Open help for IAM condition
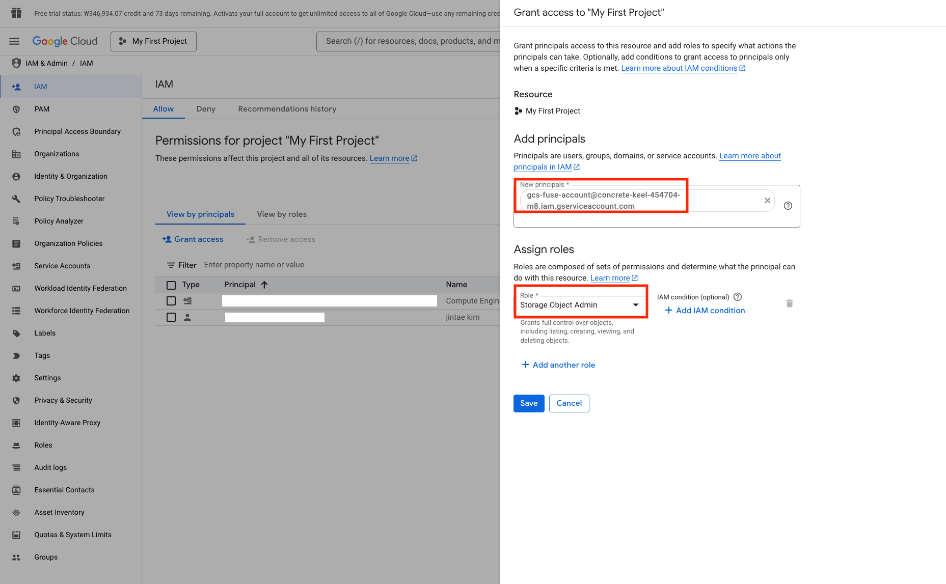Image resolution: width=946 pixels, height=584 pixels. click(x=738, y=297)
